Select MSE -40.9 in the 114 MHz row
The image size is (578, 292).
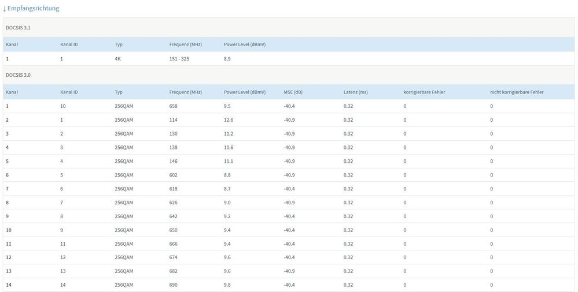289,120
